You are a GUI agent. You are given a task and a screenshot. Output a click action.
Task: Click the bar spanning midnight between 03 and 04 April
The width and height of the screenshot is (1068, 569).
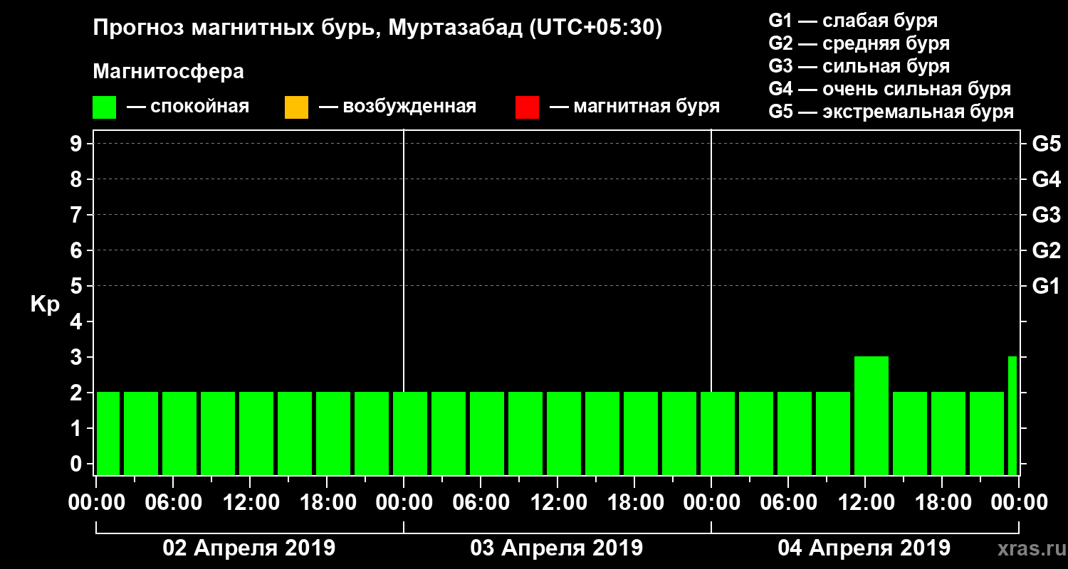click(x=718, y=433)
